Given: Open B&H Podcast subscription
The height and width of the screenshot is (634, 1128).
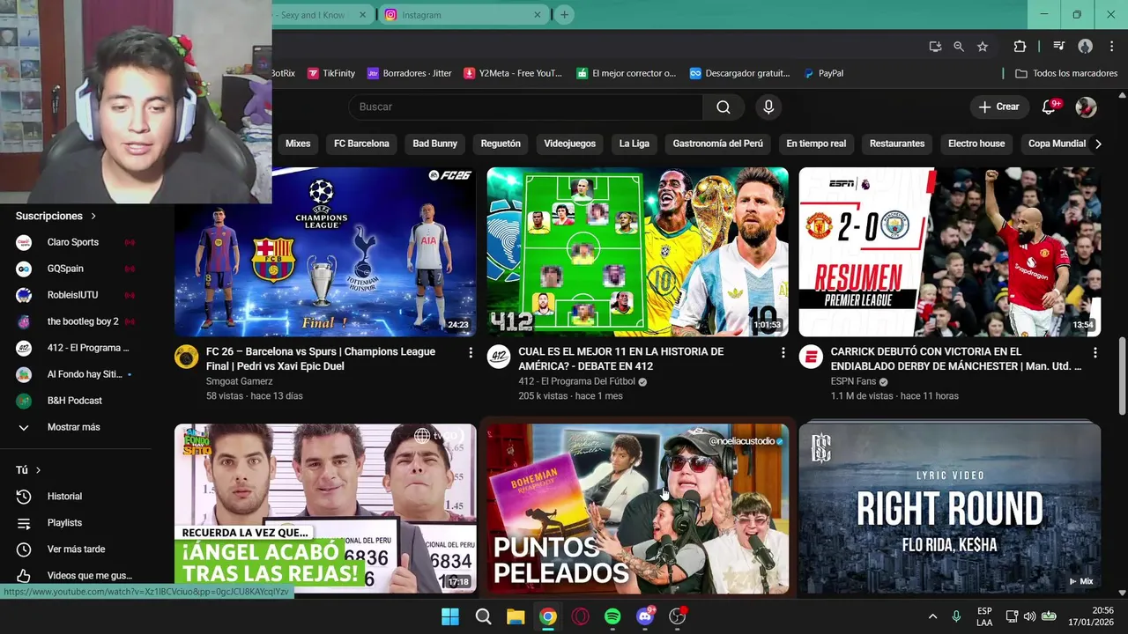Looking at the screenshot, I should click(x=76, y=401).
